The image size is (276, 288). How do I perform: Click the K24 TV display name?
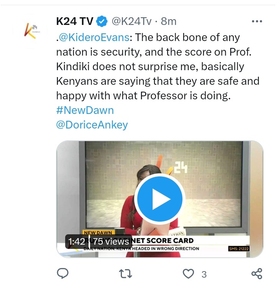[x=74, y=21]
